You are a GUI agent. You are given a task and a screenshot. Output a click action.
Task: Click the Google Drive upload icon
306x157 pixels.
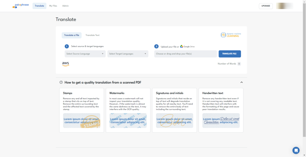(x=181, y=46)
